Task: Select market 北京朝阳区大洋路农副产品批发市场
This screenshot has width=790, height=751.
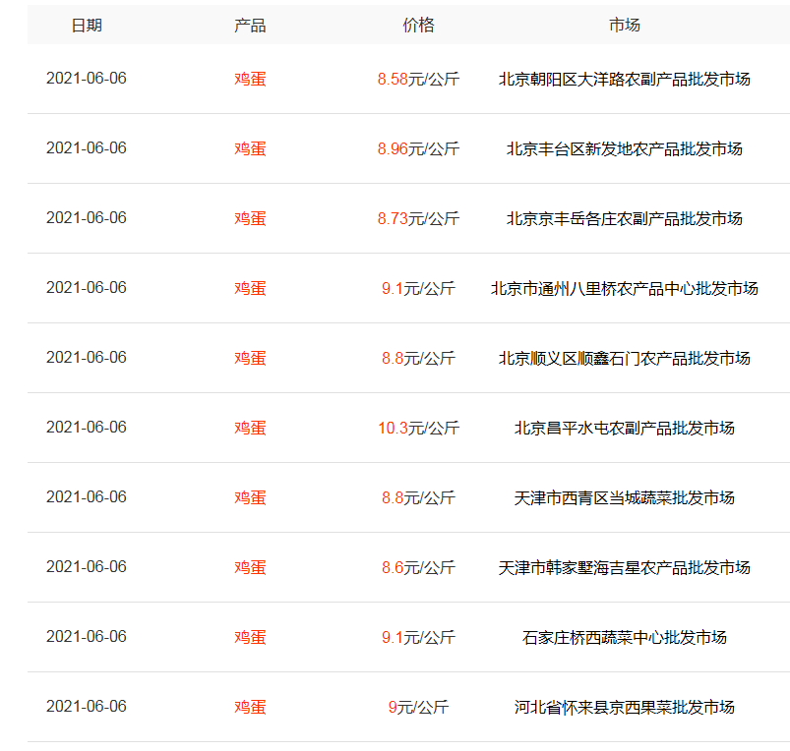Action: 625,79
